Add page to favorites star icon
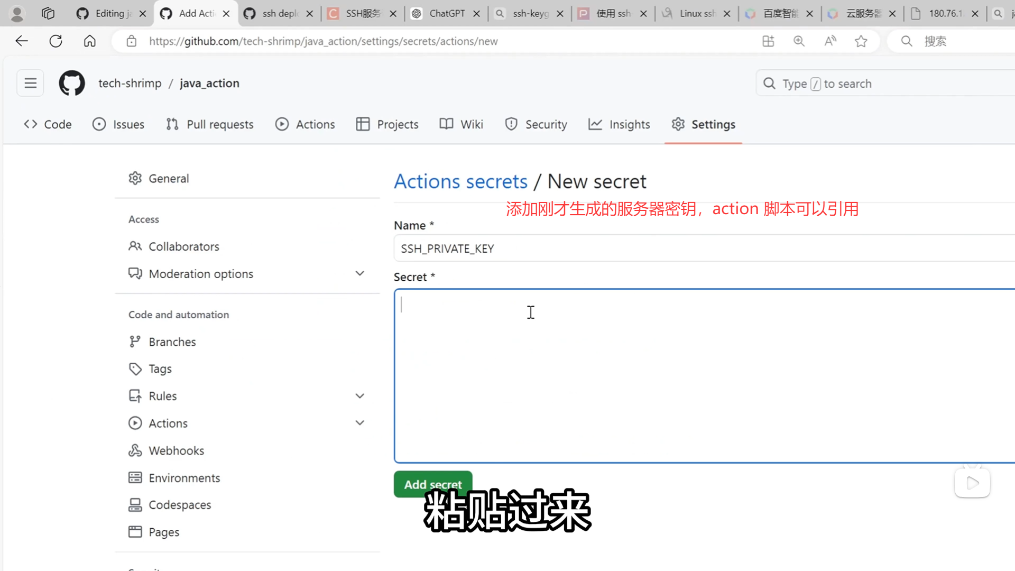Image resolution: width=1015 pixels, height=571 pixels. pyautogui.click(x=861, y=41)
